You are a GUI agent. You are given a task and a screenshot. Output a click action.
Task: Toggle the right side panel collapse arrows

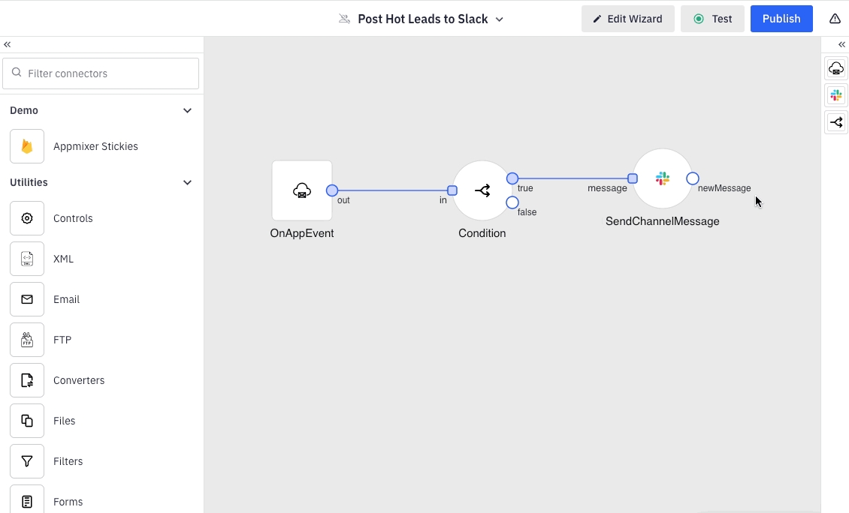[841, 45]
